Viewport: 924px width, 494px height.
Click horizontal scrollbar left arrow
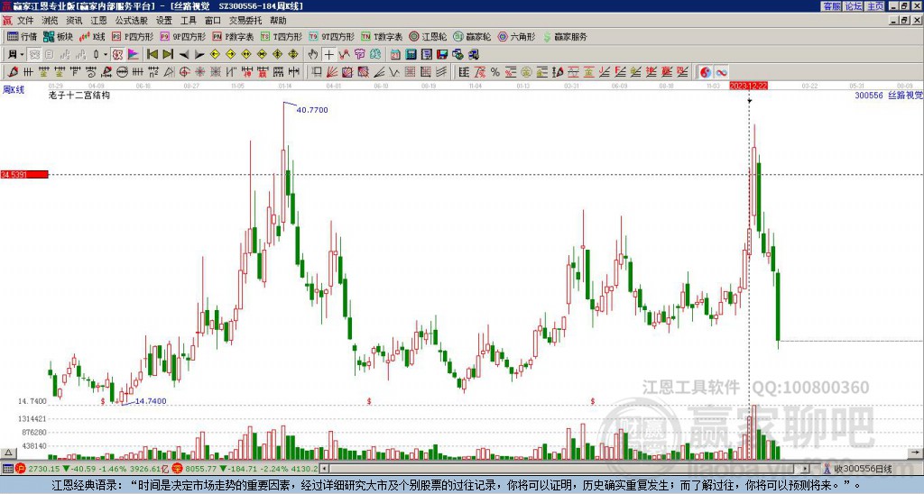click(324, 469)
